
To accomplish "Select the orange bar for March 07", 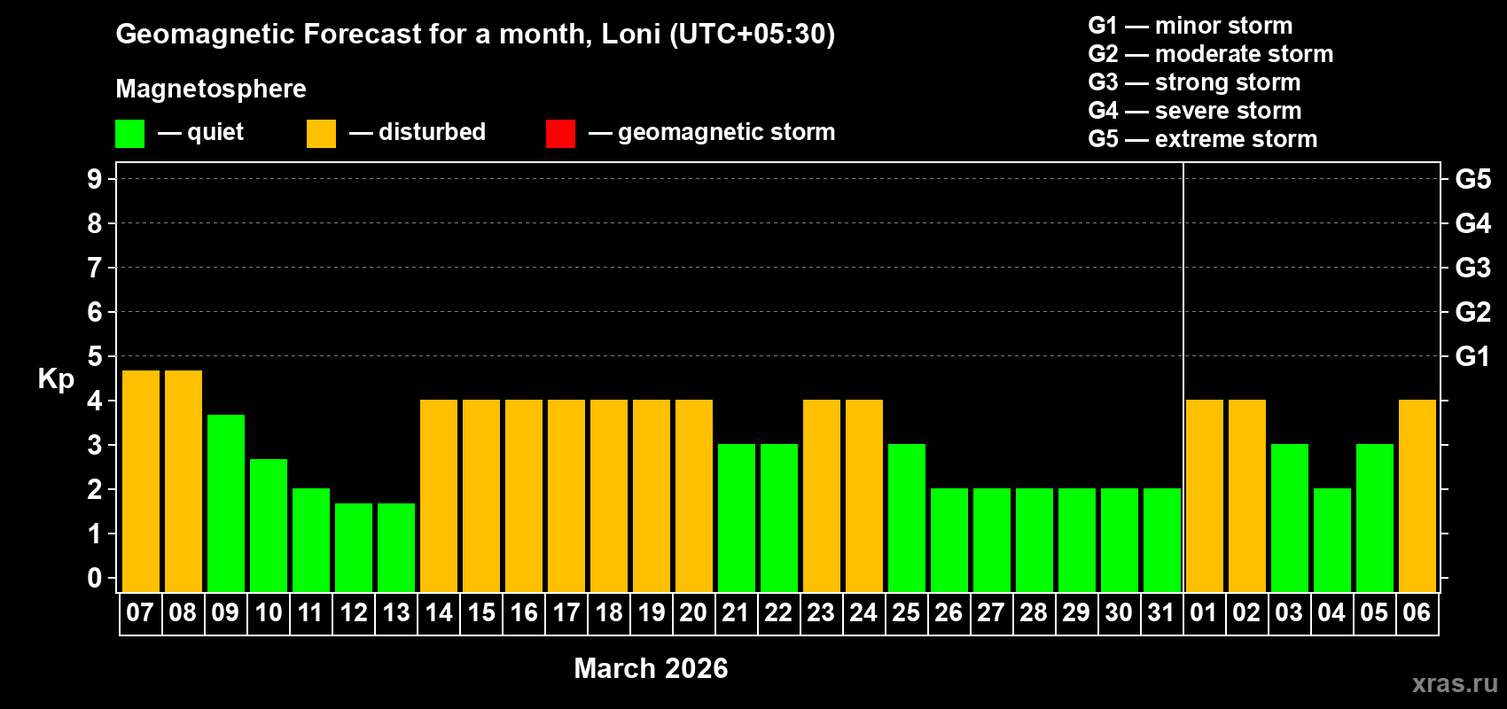I will tap(141, 481).
